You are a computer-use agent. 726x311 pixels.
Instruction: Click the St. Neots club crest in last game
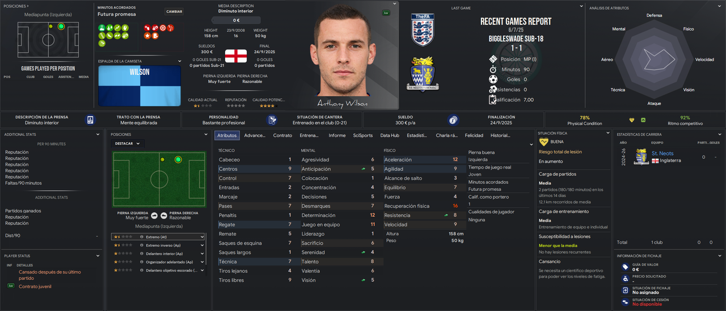coord(423,73)
